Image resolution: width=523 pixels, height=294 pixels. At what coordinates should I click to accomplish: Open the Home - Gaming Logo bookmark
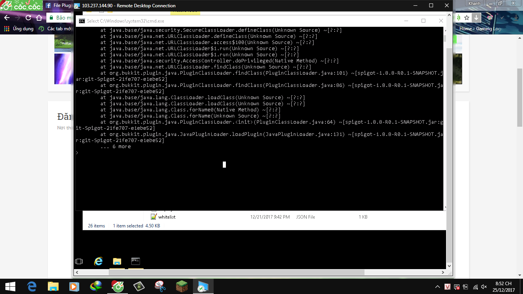click(480, 29)
